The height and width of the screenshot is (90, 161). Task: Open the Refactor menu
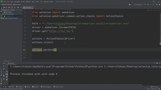pyautogui.click(x=28, y=1)
